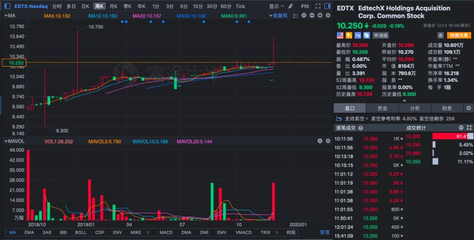Click the first blue diamond event marker

pos(122,22)
